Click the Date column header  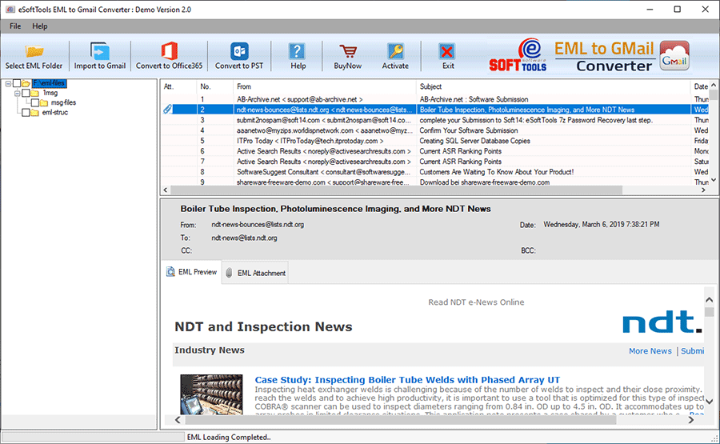click(700, 86)
